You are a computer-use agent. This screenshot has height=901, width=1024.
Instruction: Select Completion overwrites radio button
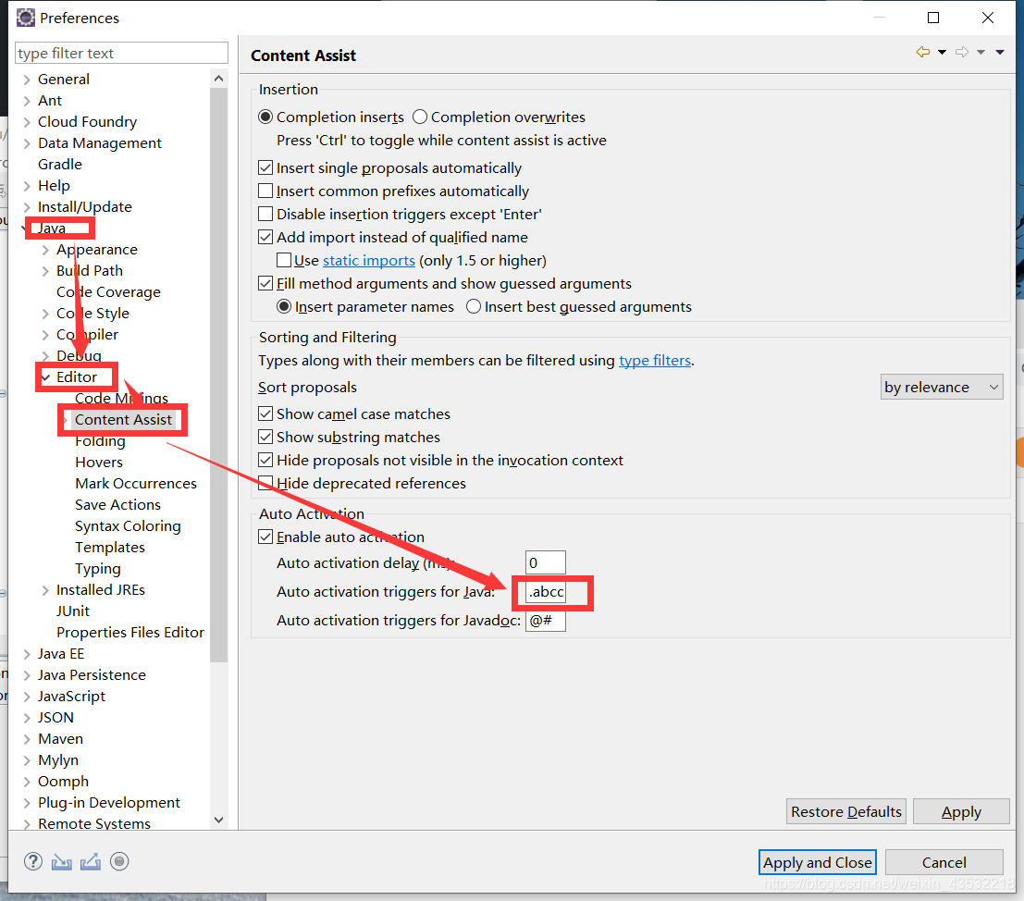coord(420,117)
